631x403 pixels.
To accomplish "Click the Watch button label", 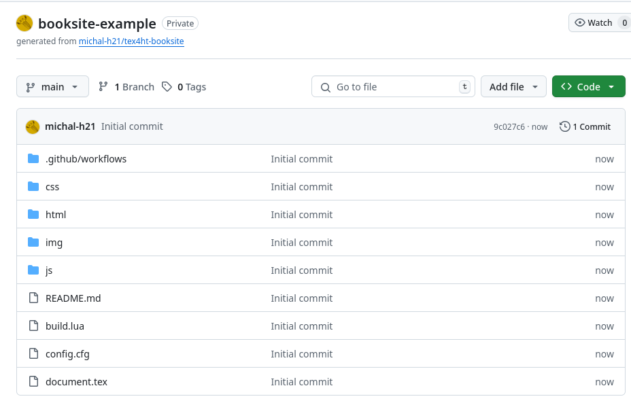I will point(600,23).
